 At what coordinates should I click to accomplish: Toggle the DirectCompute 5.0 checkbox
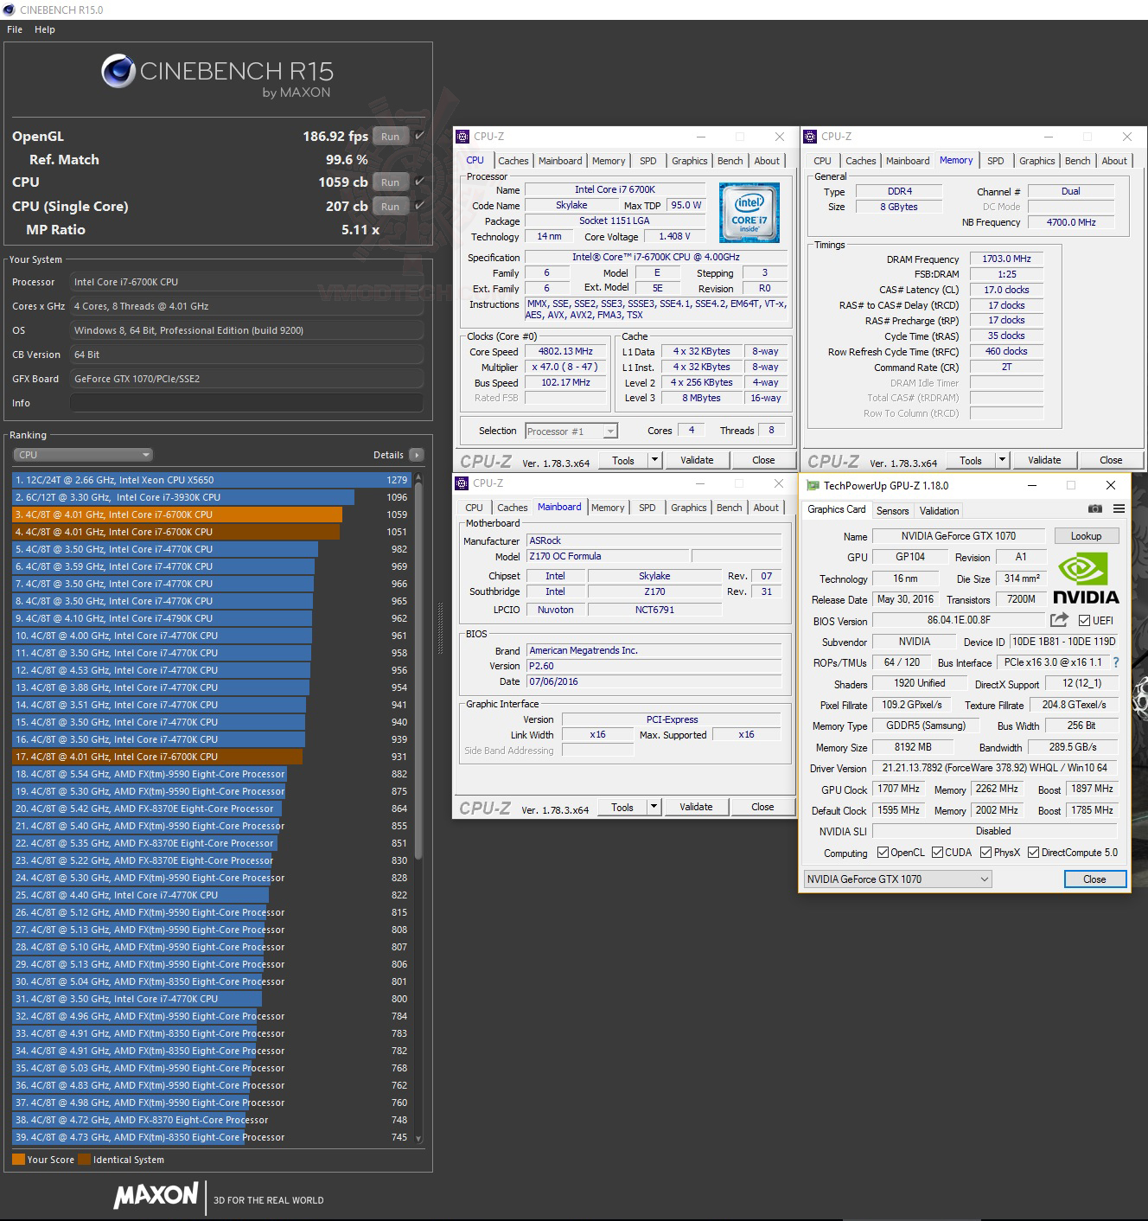(x=1033, y=853)
